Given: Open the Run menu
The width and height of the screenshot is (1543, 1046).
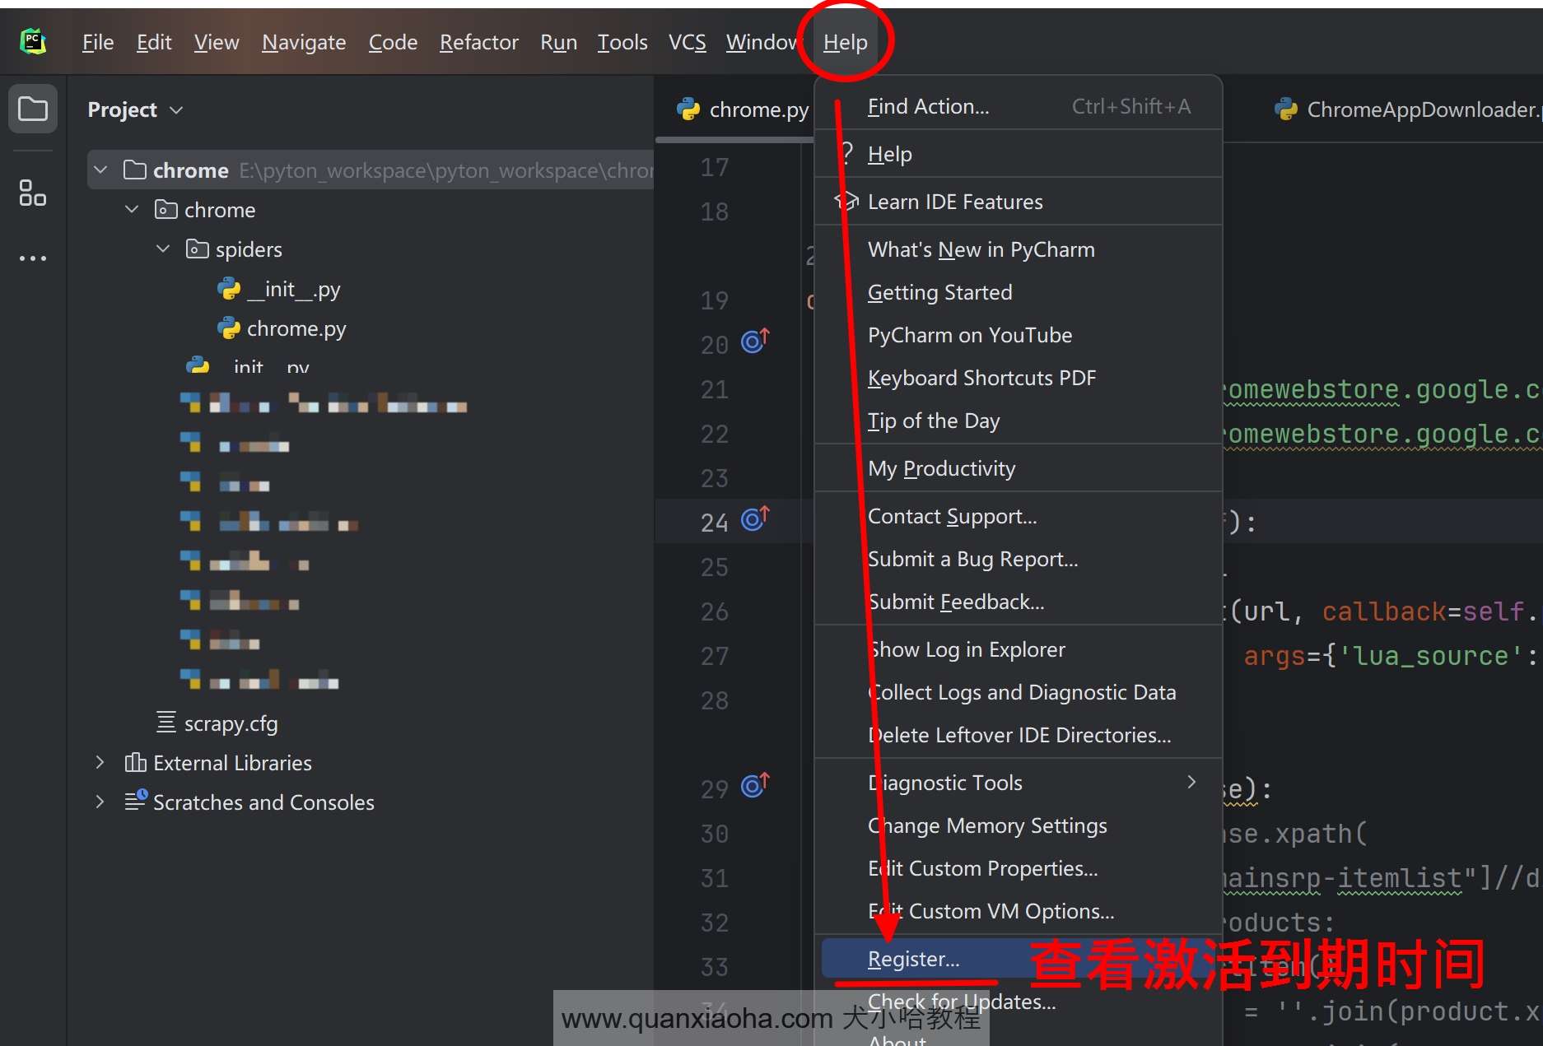Looking at the screenshot, I should [x=558, y=42].
